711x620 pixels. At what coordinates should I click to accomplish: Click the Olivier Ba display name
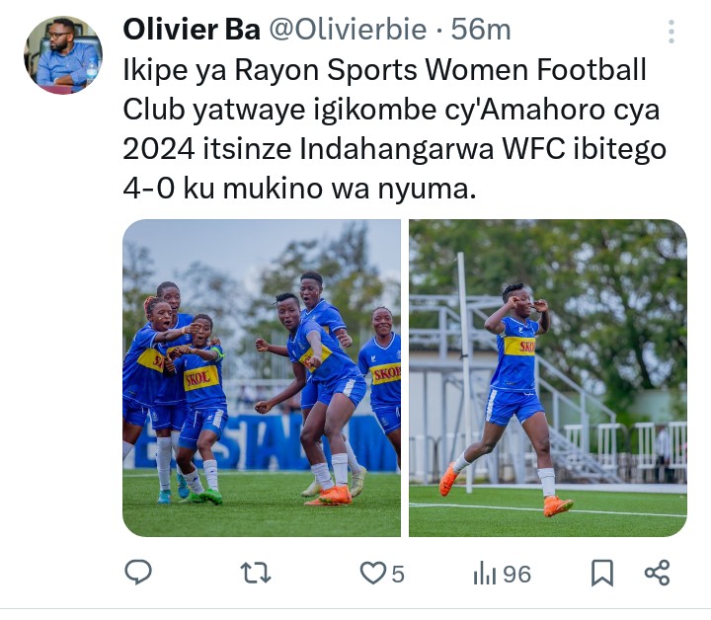(x=192, y=30)
